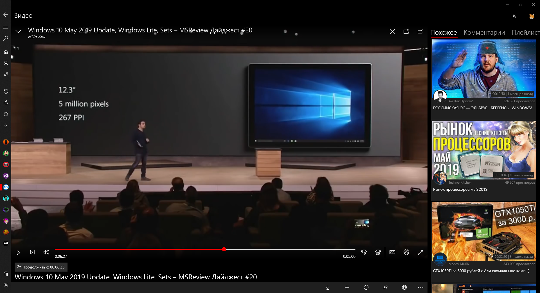540x293 pixels.
Task: Open the MSReview channel link
Action: click(x=37, y=37)
